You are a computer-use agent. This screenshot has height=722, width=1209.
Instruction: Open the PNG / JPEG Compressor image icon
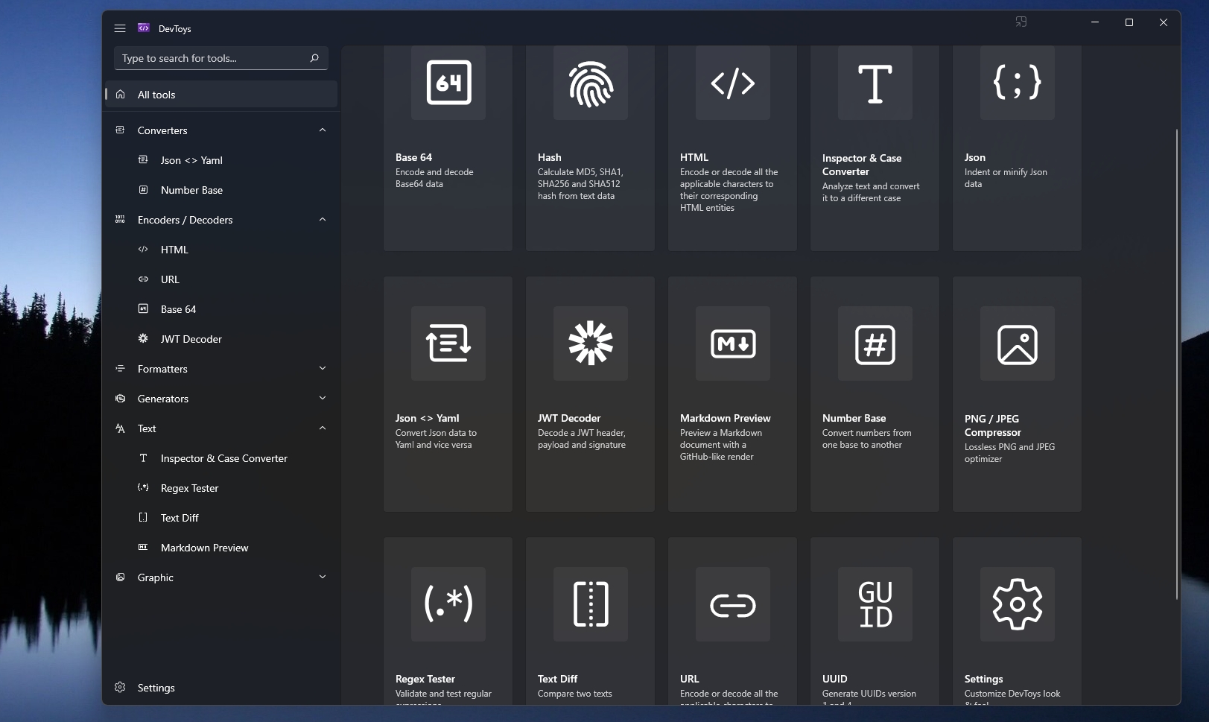[1018, 343]
